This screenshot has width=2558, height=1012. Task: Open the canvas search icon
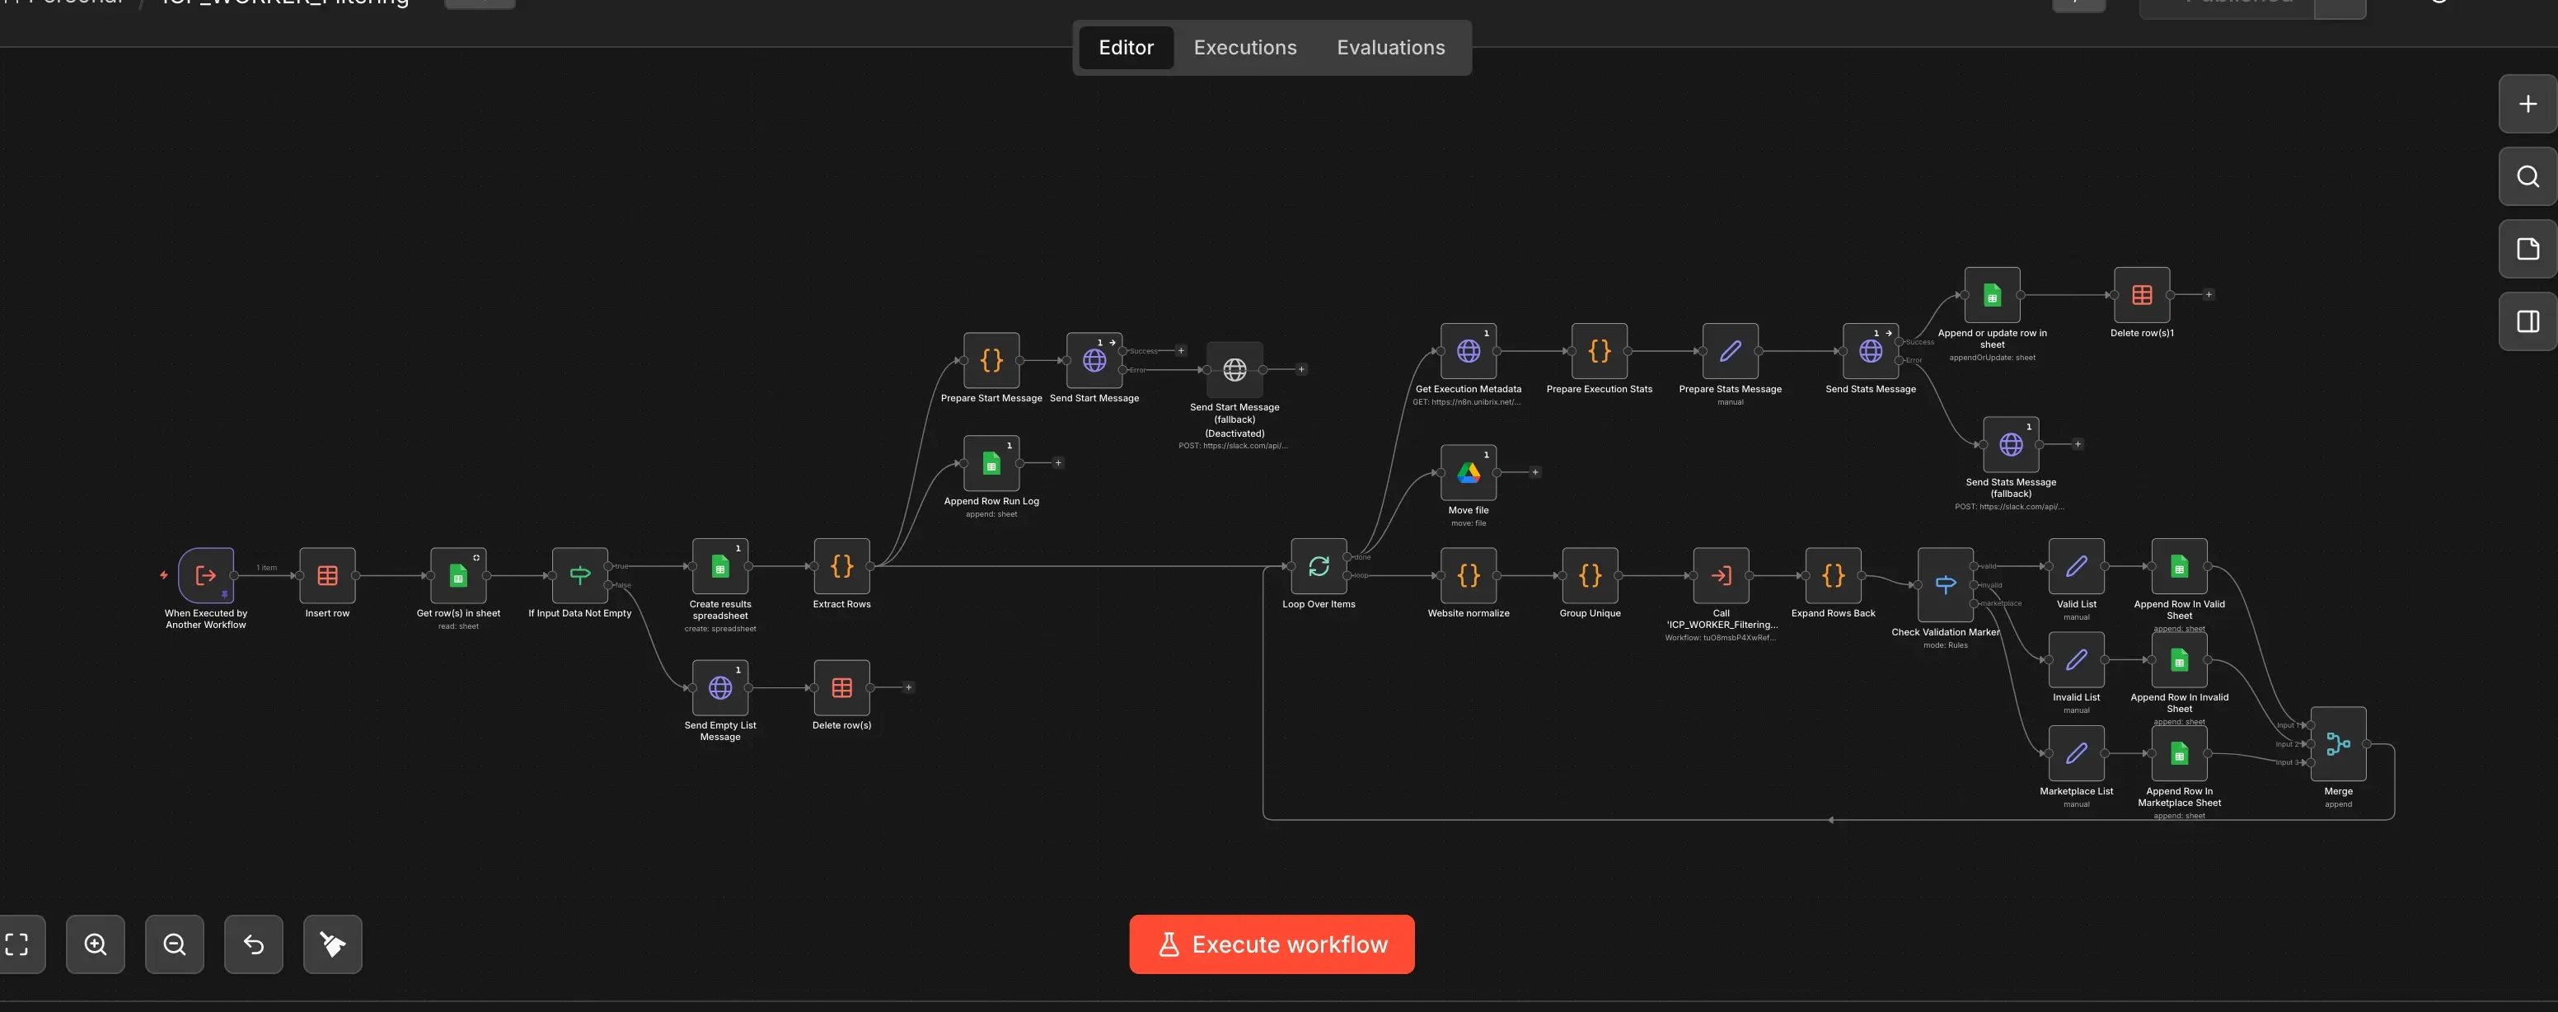2528,177
